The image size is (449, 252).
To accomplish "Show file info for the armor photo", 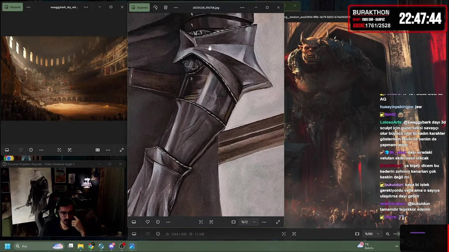I will click(x=158, y=222).
